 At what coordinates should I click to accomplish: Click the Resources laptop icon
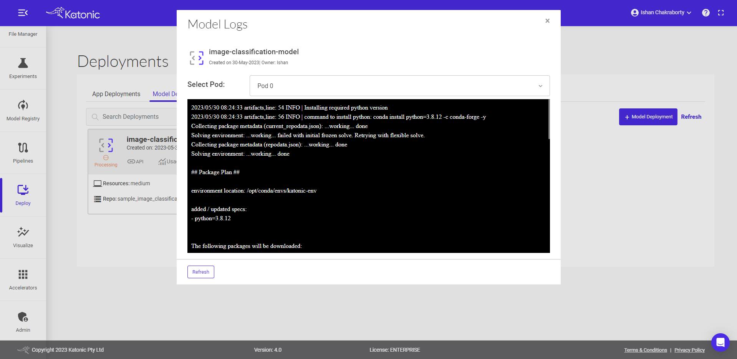click(x=98, y=184)
